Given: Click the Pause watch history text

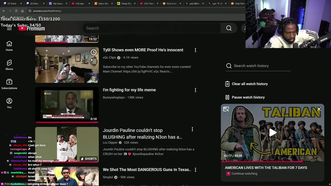Looking at the screenshot, I should pyautogui.click(x=248, y=97).
